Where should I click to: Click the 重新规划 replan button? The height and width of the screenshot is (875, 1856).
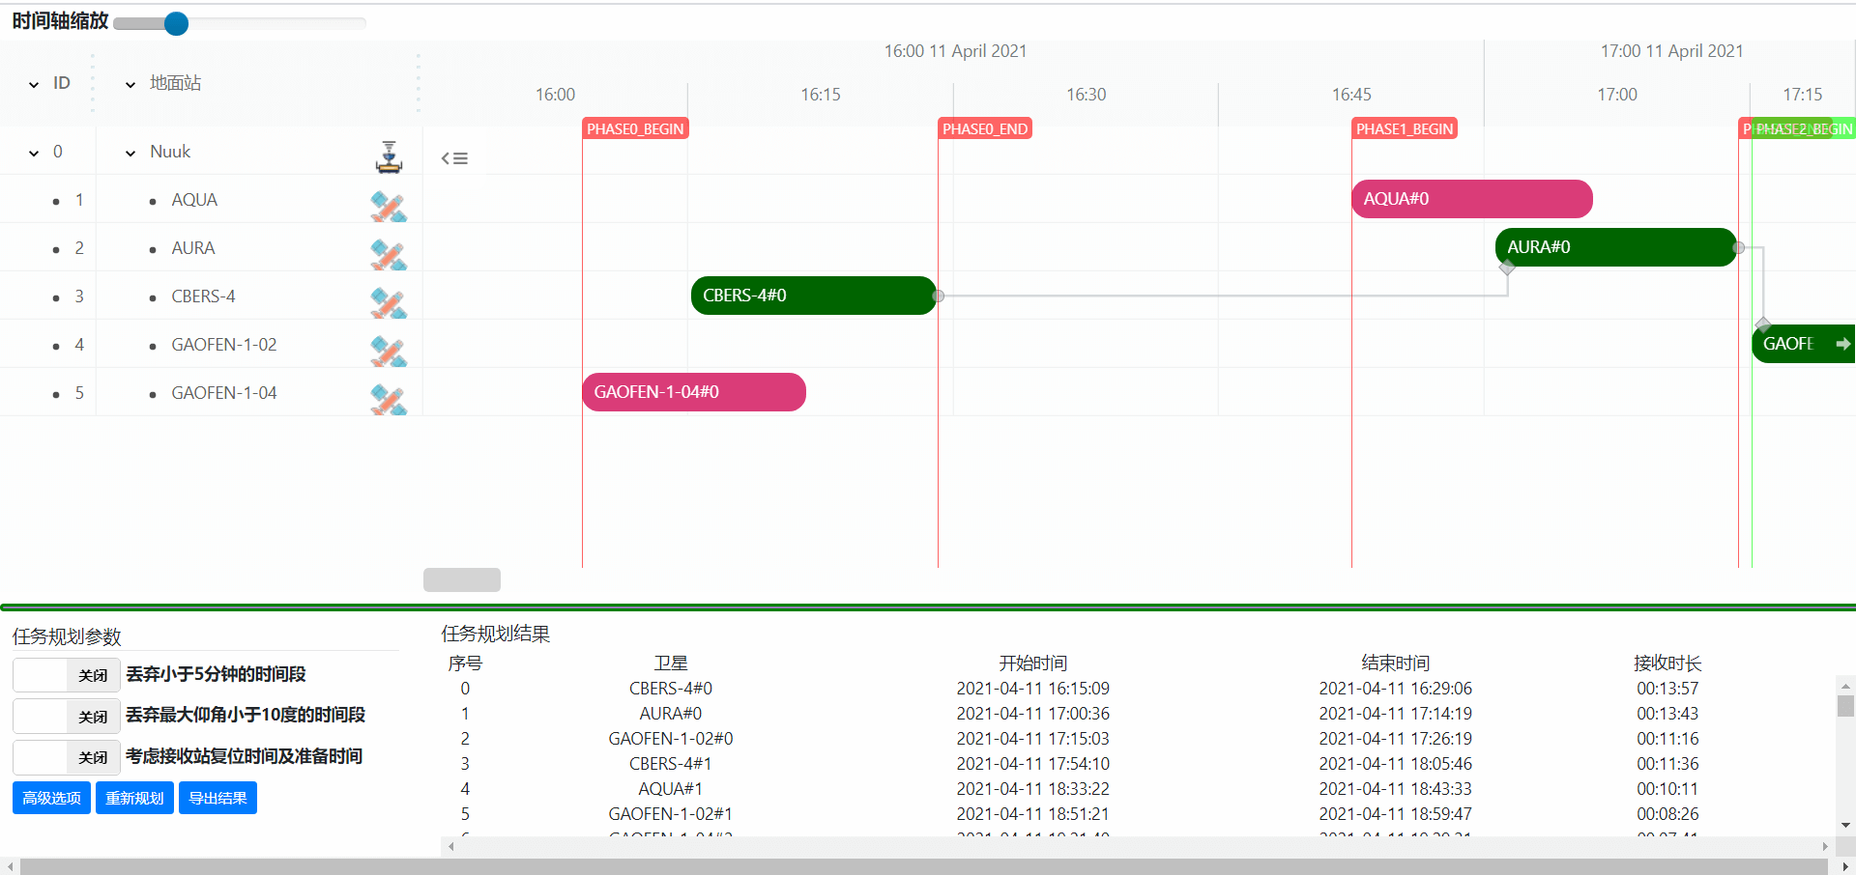[134, 798]
